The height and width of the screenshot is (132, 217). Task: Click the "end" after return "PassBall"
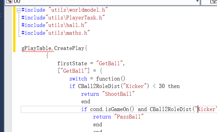point(98,125)
